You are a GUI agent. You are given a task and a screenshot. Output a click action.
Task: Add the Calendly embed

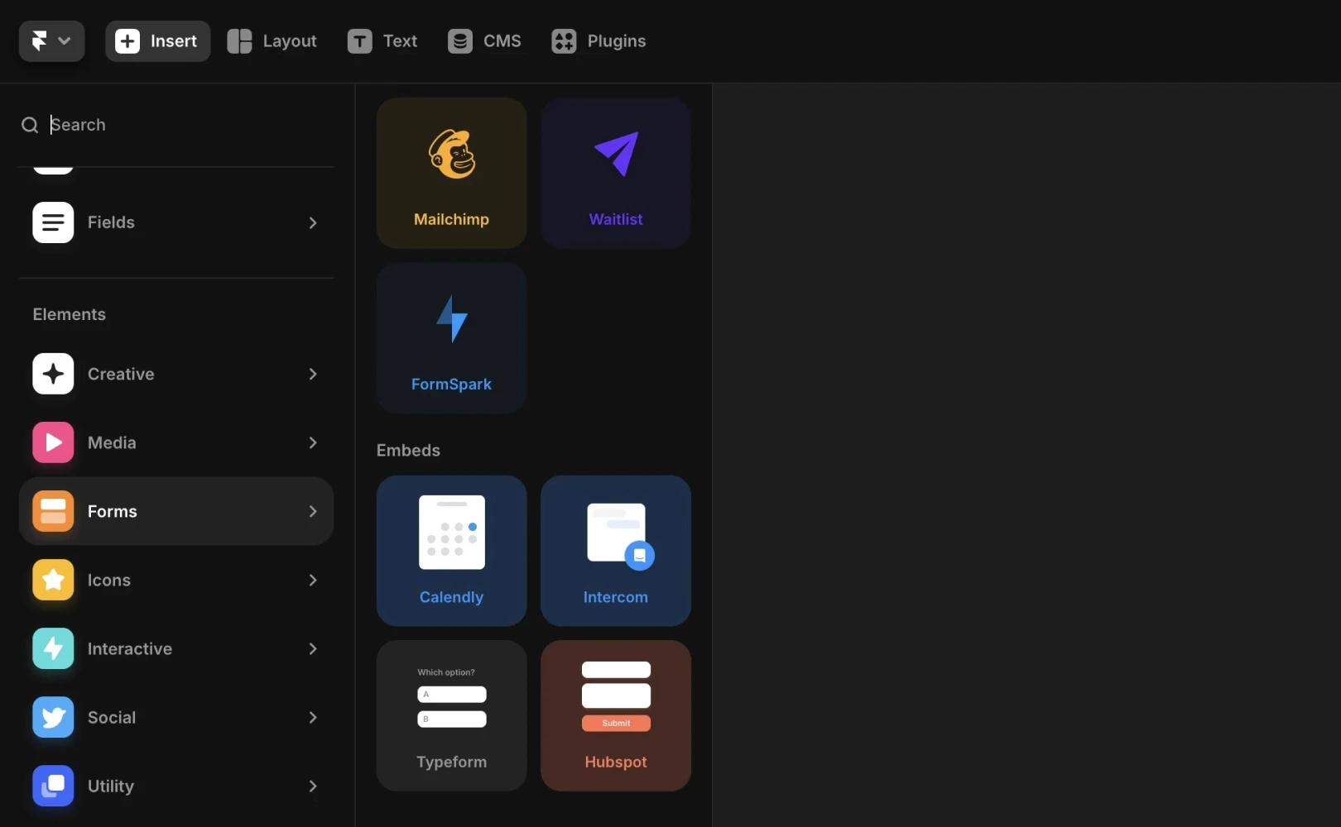[451, 550]
